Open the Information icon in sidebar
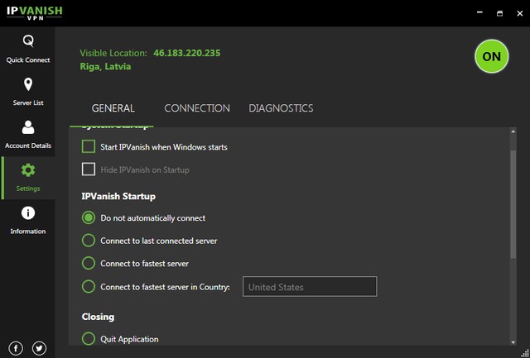The width and height of the screenshot is (530, 358). tap(28, 213)
